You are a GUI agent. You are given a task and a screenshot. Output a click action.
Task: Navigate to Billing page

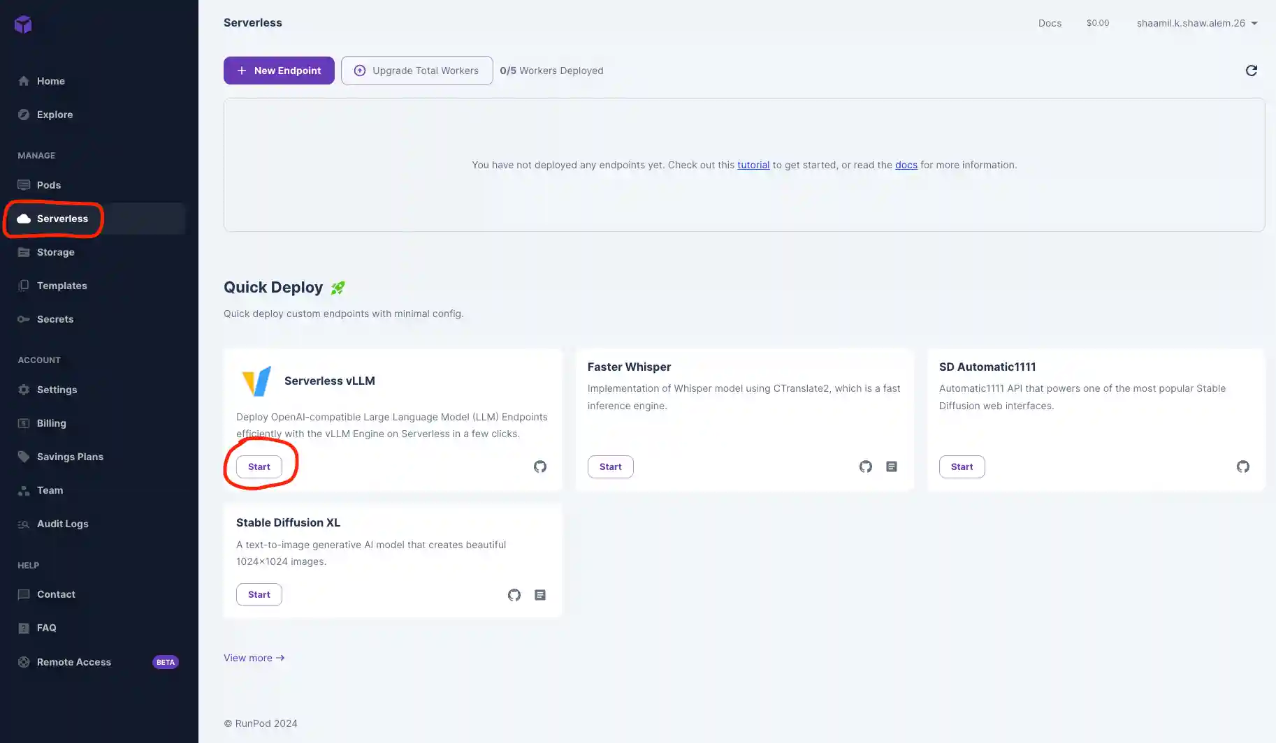pos(51,423)
